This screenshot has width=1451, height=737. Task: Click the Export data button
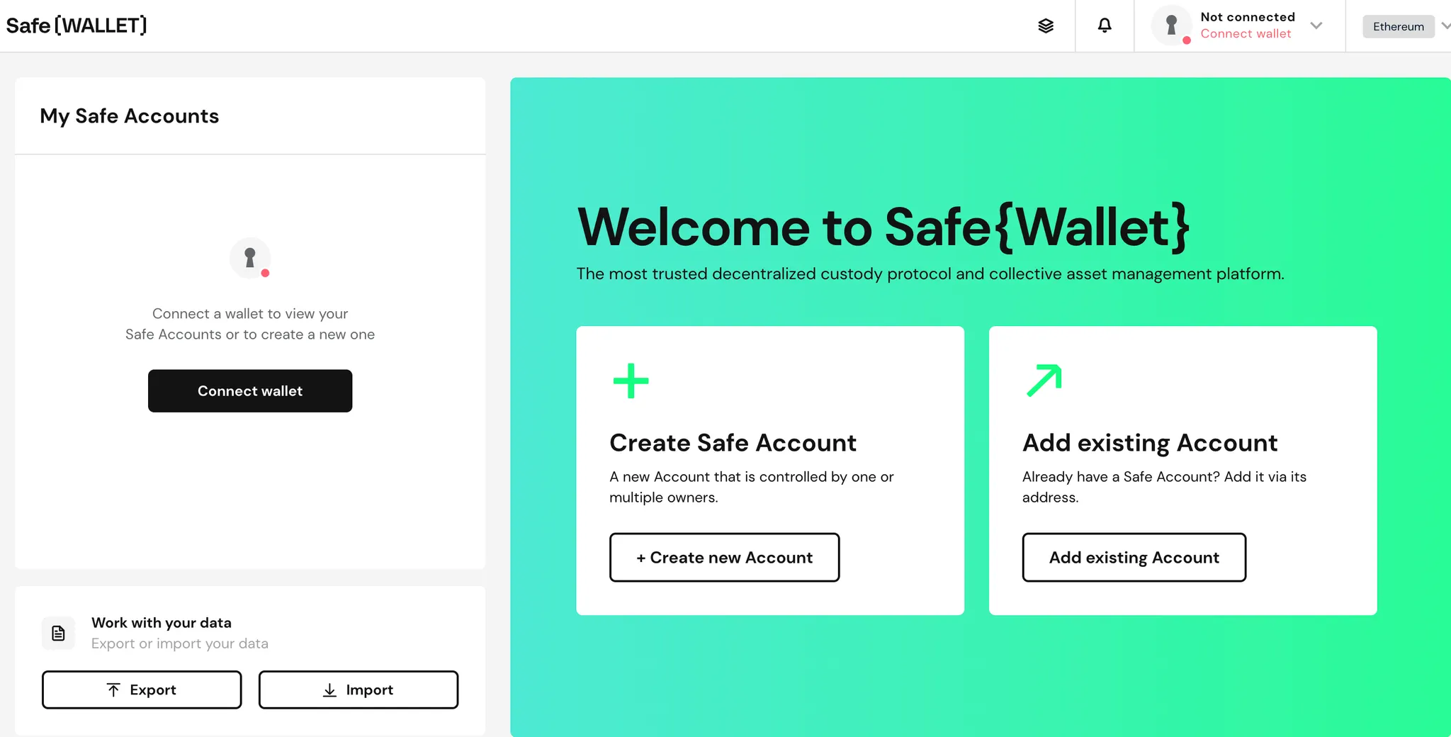[x=142, y=690]
